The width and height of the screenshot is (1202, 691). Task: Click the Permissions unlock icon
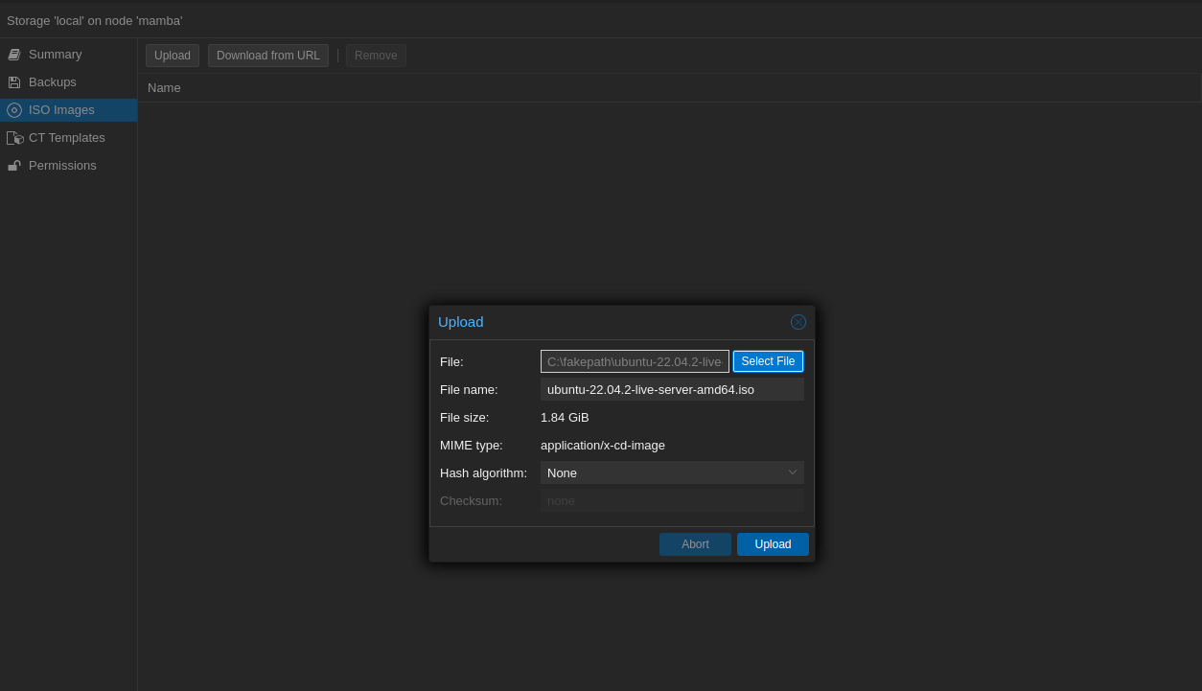pos(14,166)
